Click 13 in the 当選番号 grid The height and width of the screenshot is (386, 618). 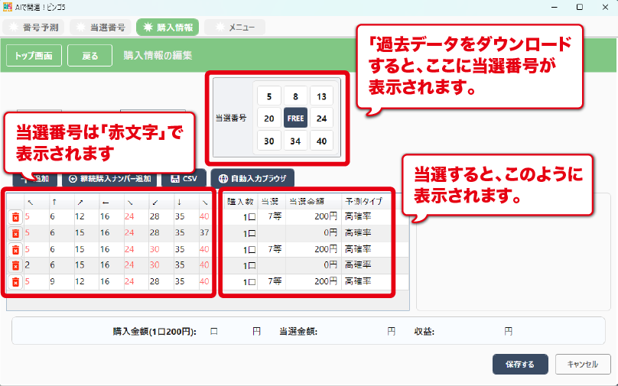click(x=321, y=96)
